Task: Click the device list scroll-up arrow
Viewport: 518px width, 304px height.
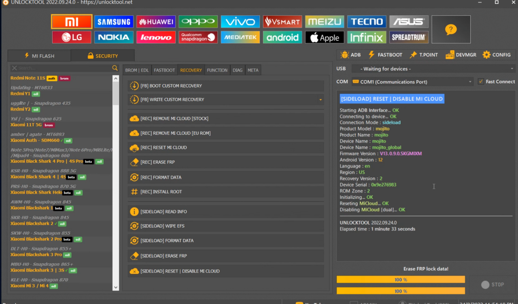Action: [116, 78]
